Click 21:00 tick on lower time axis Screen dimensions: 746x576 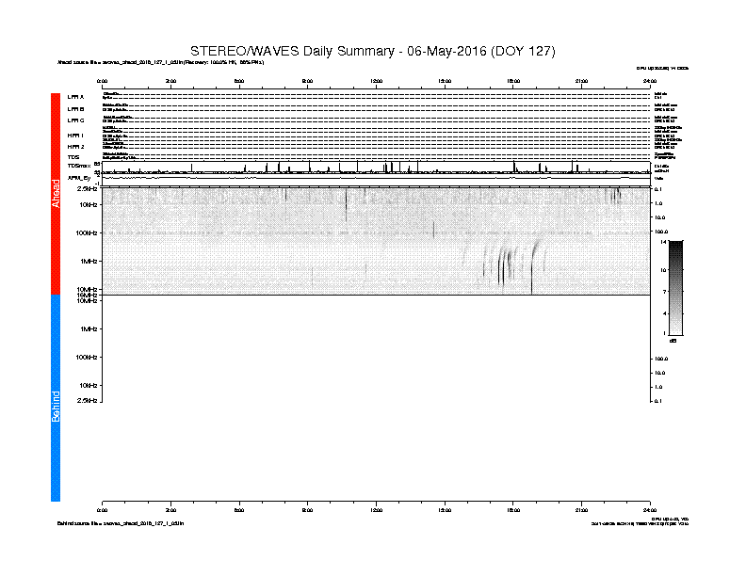(581, 510)
